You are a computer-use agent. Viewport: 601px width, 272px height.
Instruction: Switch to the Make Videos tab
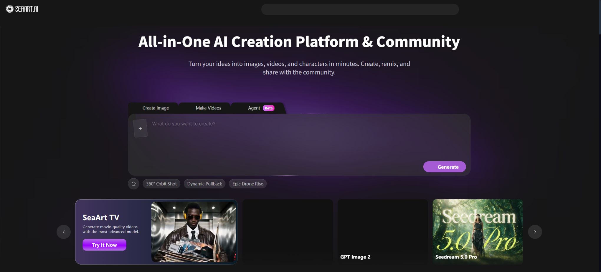click(x=208, y=108)
